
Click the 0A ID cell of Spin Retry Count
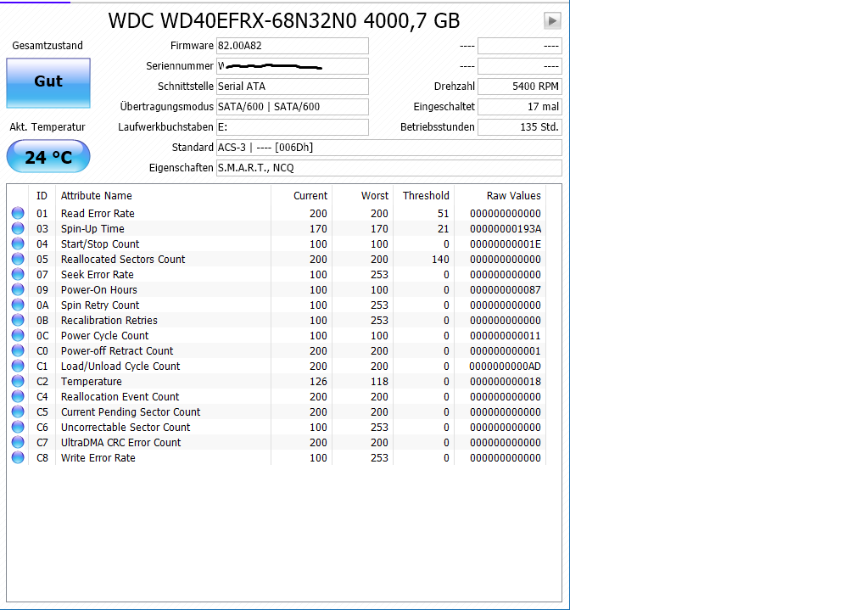[x=42, y=305]
